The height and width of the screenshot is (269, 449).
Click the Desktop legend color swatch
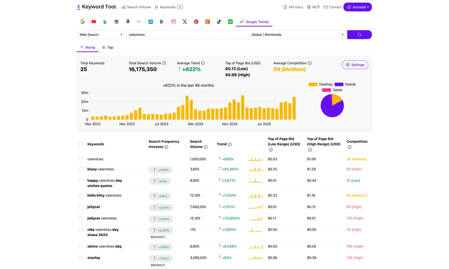[x=313, y=84]
